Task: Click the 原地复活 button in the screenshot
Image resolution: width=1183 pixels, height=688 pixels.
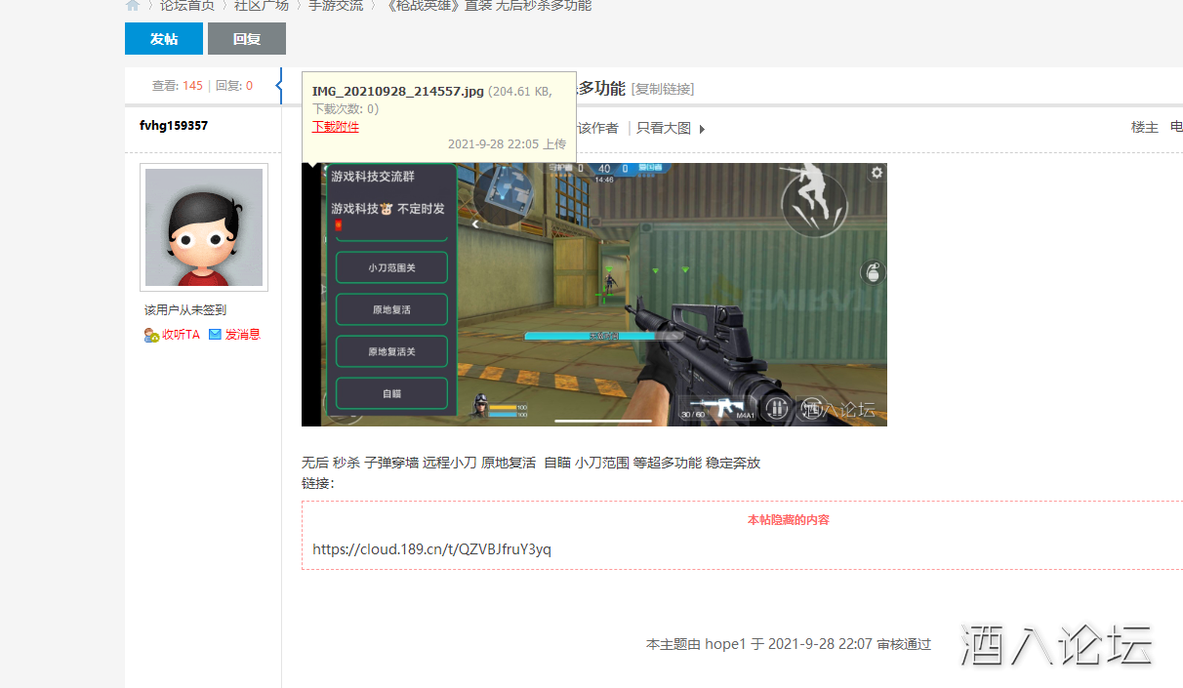Action: pos(391,309)
